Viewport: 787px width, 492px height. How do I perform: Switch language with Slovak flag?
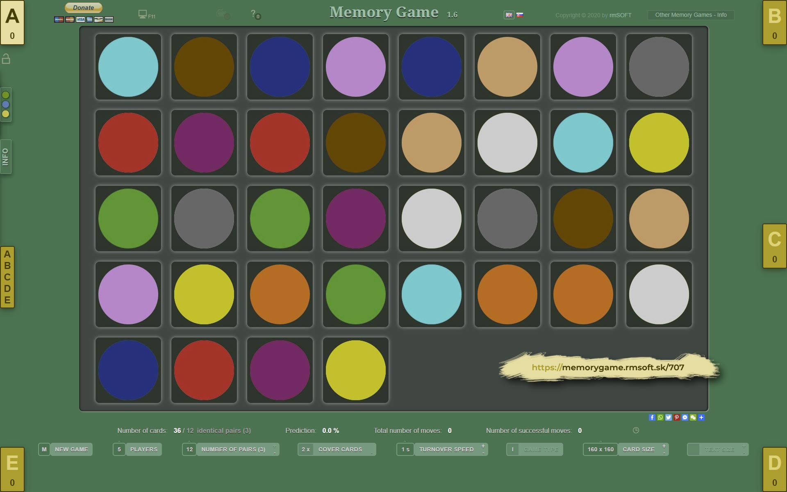[x=520, y=15]
